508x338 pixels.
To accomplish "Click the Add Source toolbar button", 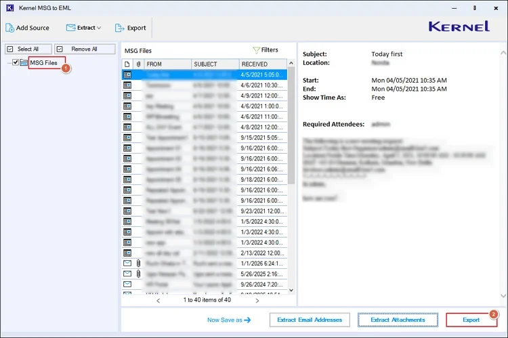I will [27, 28].
